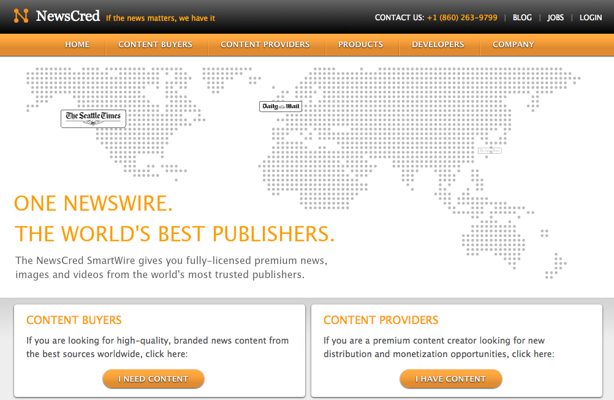Open the NewsCred wordmark home link
This screenshot has height=400, width=614.
coord(68,16)
